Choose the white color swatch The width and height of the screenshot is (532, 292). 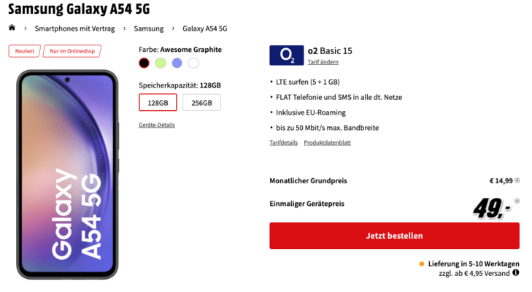tap(193, 64)
